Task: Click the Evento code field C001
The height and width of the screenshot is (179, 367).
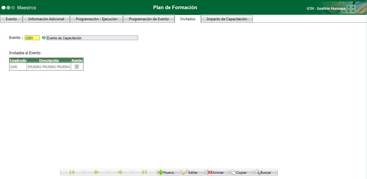Action: click(x=32, y=38)
